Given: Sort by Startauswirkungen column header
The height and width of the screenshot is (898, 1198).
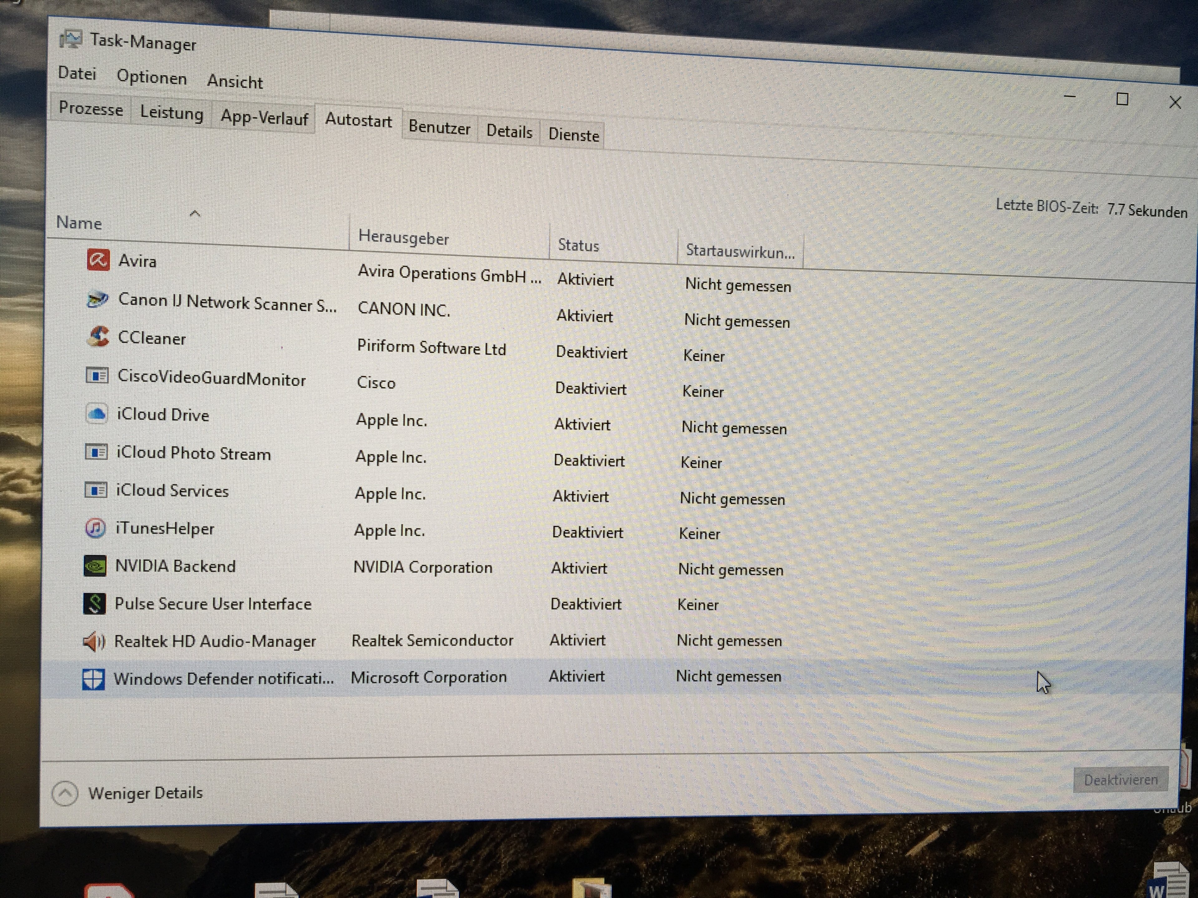Looking at the screenshot, I should (740, 252).
